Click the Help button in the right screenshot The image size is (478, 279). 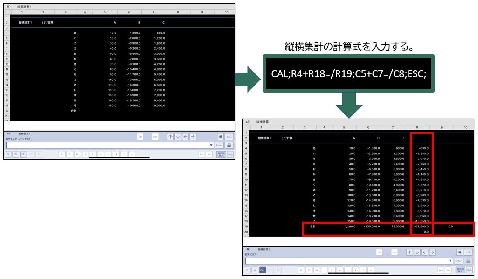click(x=469, y=270)
